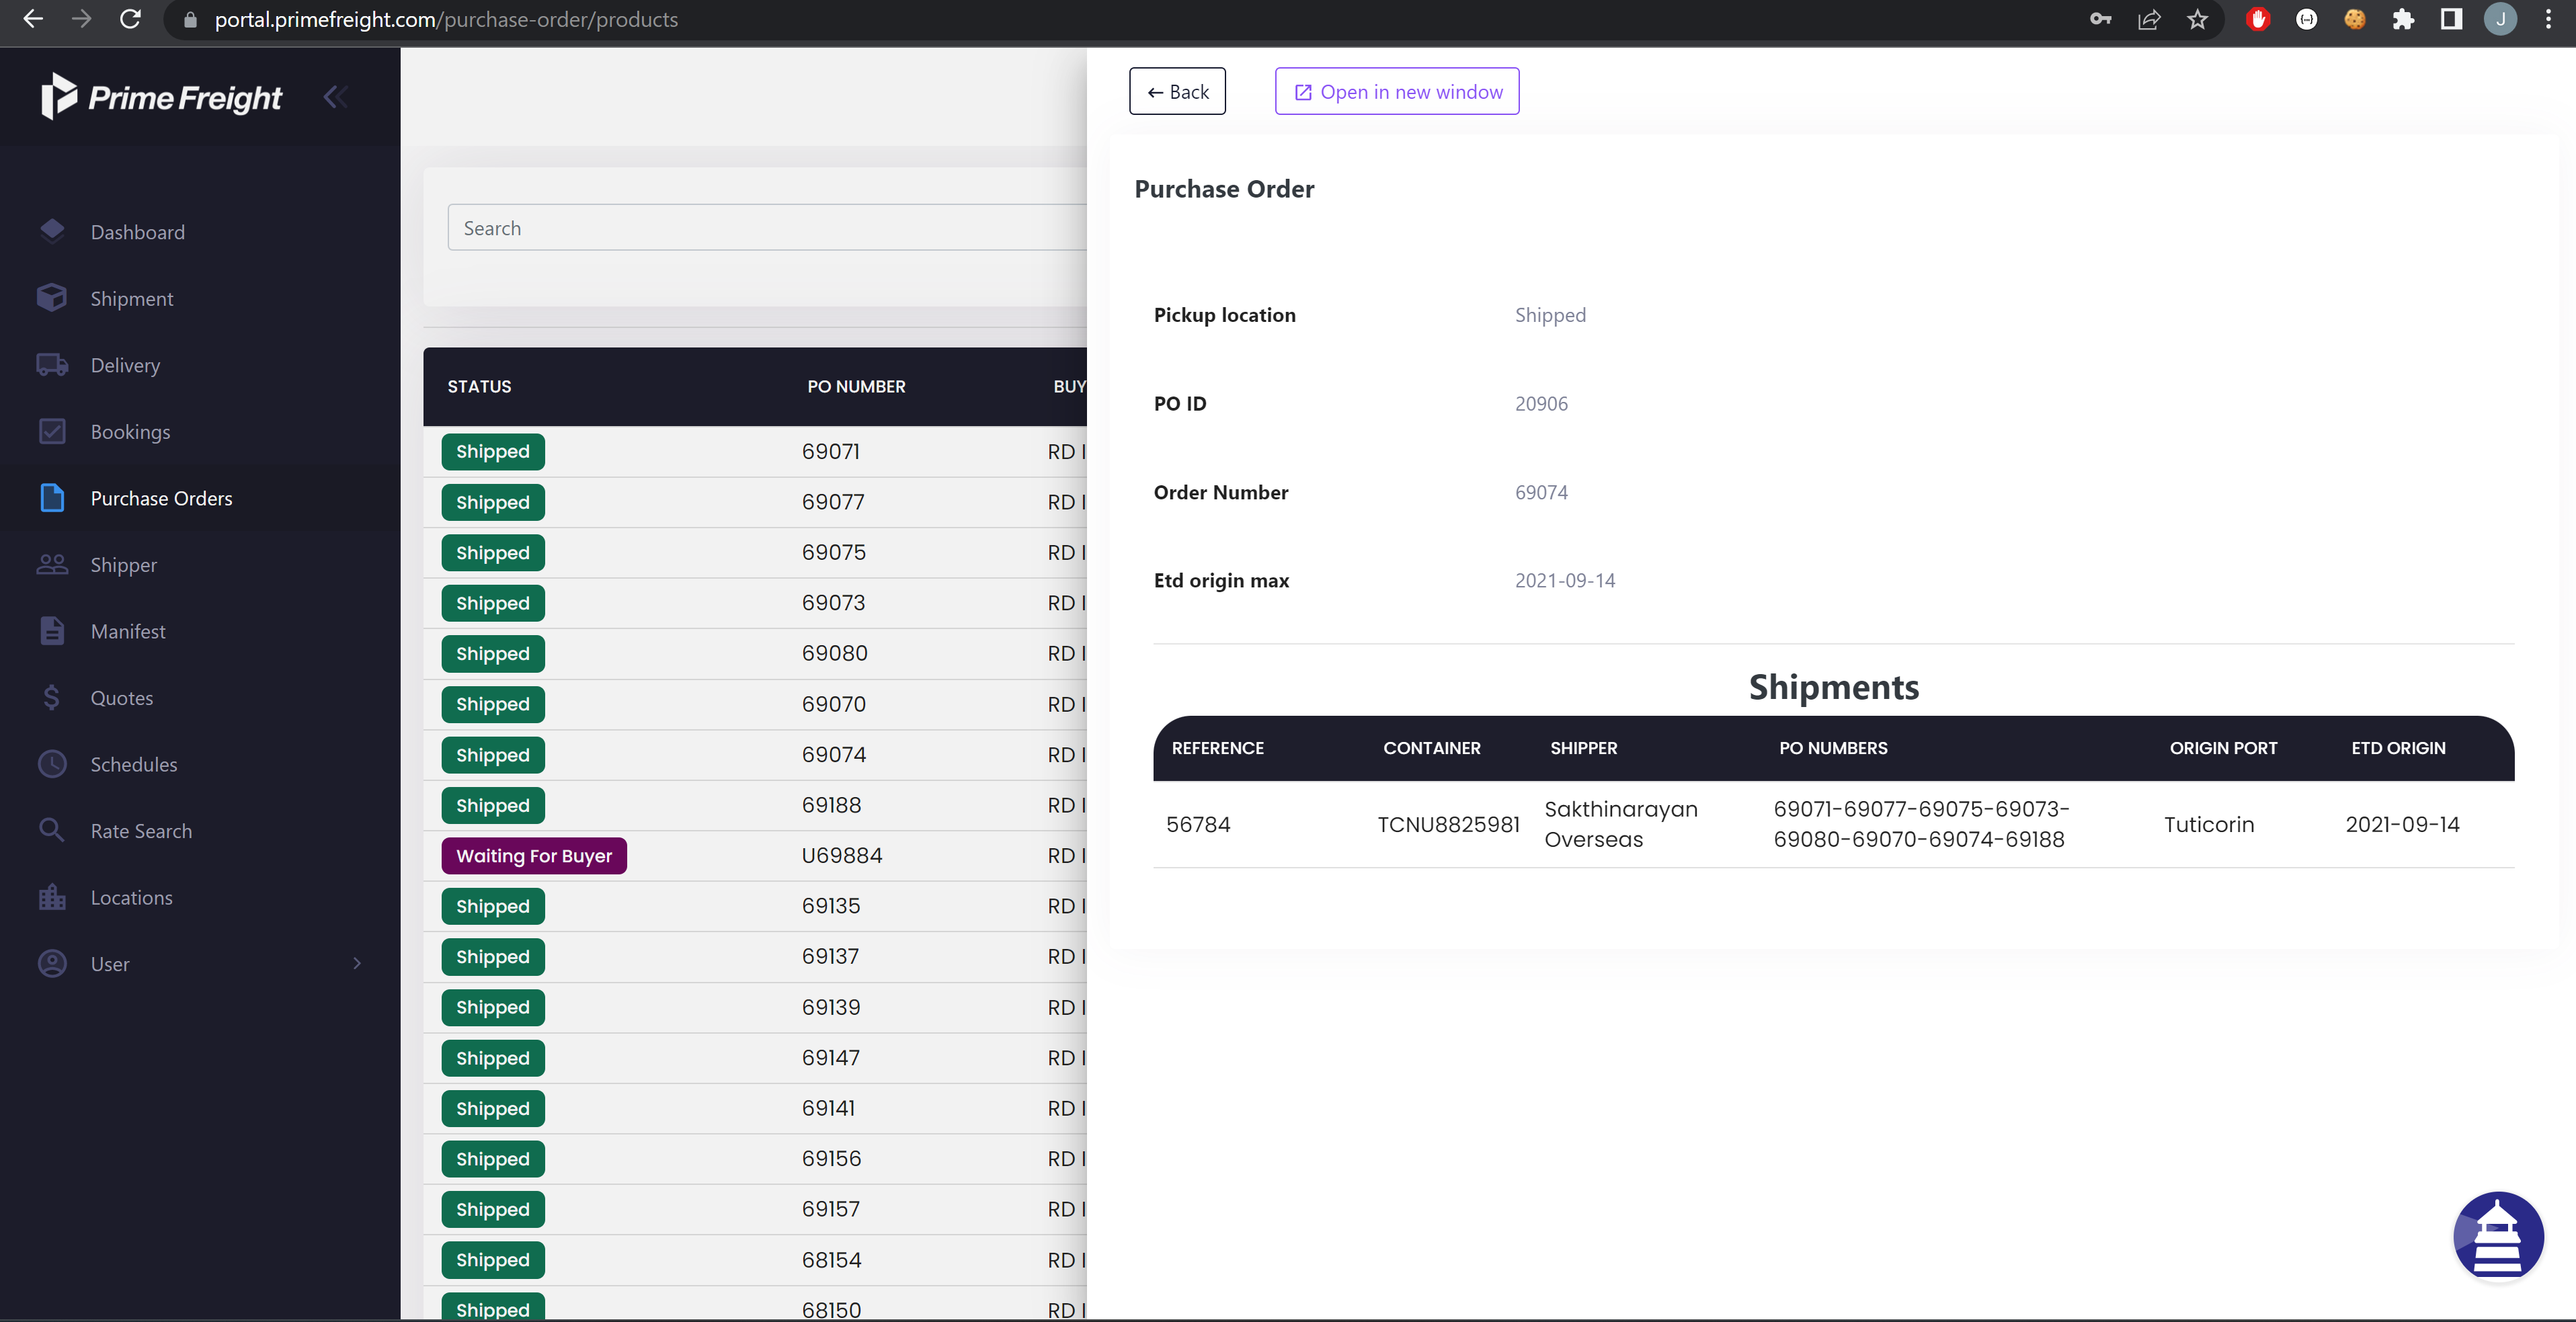2576x1322 pixels.
Task: Click the Locations building icon
Action: click(52, 897)
